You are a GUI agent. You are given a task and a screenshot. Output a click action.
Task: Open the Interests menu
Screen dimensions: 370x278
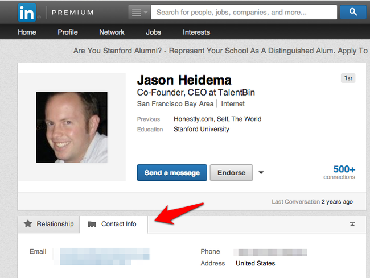(196, 32)
